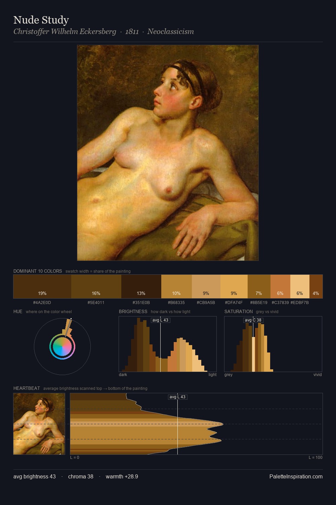Click the hue color wheel
This screenshot has width=336, height=505.
coord(62,346)
